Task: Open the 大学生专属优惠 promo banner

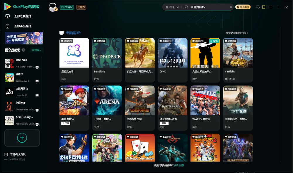Action: coord(24,38)
